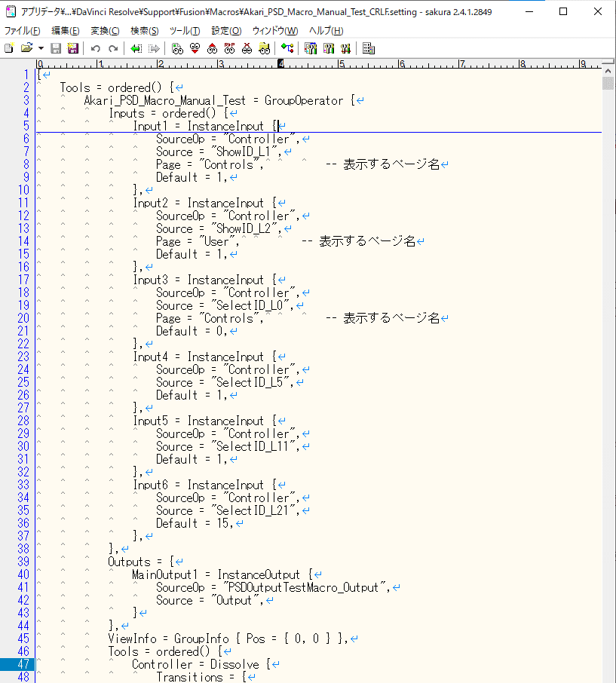Open the type-specific settings icon
Viewport: 616px width, 683px height.
[329, 48]
